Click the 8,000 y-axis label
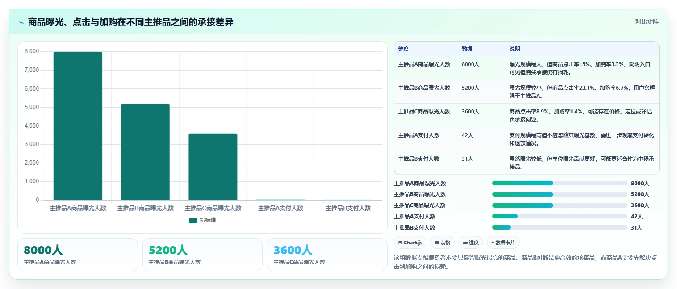677x289 pixels. pos(32,51)
